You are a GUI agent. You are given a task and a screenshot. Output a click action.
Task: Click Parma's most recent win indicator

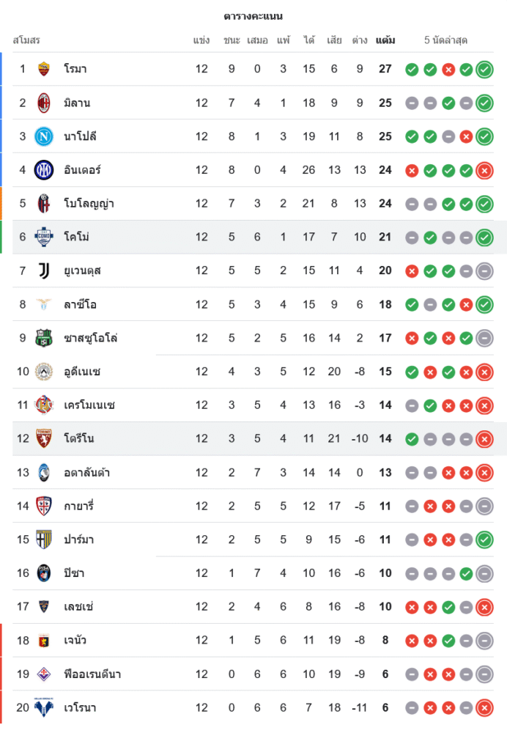click(x=484, y=540)
